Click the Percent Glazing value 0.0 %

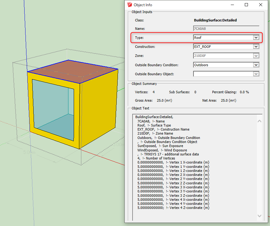click(x=244, y=92)
